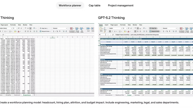
Task: Switch to the Cap table tab
Action: coord(94,5)
